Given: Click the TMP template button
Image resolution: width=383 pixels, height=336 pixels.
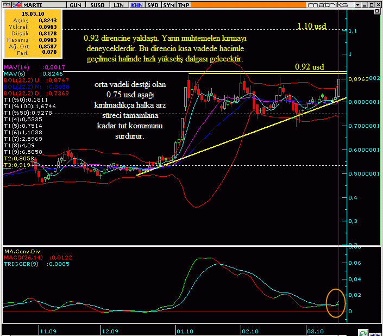Looking at the screenshot, I should [184, 4].
